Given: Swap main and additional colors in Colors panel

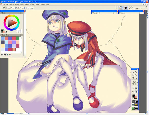Looking at the screenshot, I should click(x=2, y=33).
